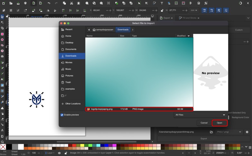This screenshot has width=252, height=156.
Task: Click path bar back arrow
Action: coord(89,30)
